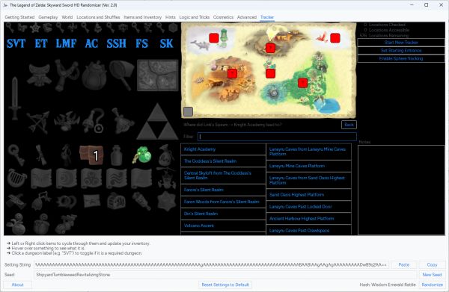Click the Filter text field
This screenshot has height=292, width=449.
click(x=277, y=137)
